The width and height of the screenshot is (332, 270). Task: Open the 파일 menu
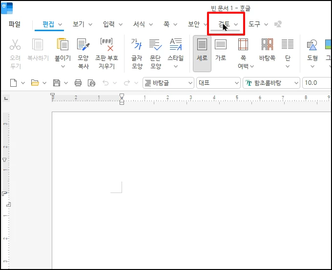coord(15,24)
